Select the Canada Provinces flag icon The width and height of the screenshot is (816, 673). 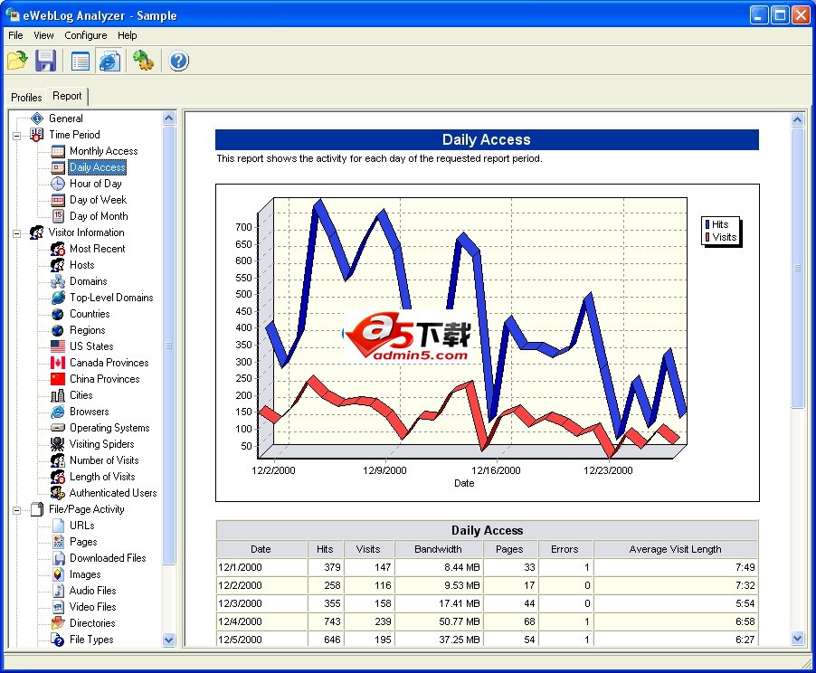tap(55, 363)
